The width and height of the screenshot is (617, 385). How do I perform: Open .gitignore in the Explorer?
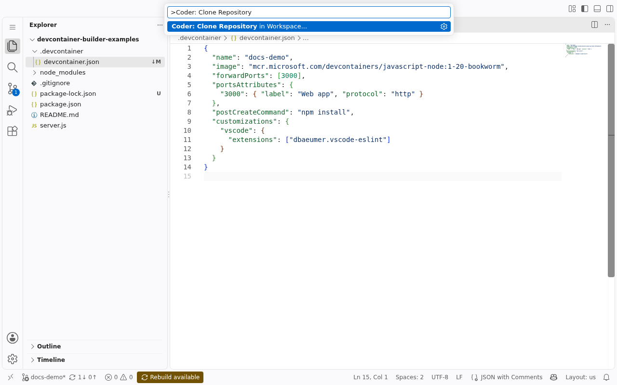pyautogui.click(x=95, y=83)
